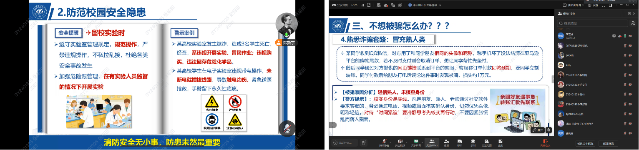Open the 聊天 chat button
Viewport: 639px width, 150px height.
click(x=459, y=143)
